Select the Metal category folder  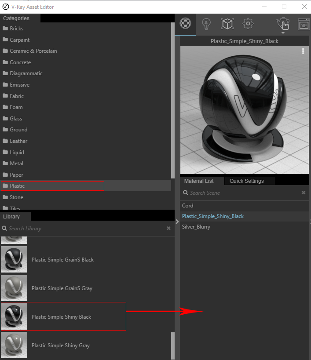(x=86, y=164)
